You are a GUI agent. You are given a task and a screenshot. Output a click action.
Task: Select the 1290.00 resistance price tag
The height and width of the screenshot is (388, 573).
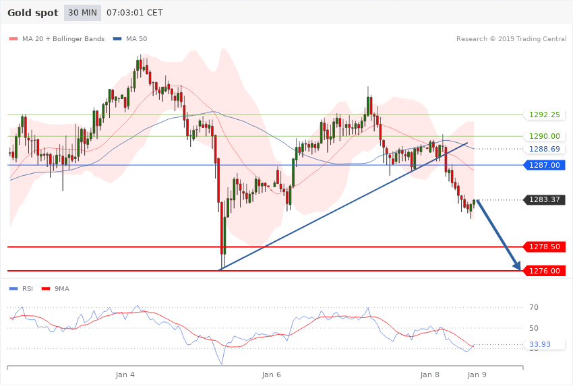[545, 136]
